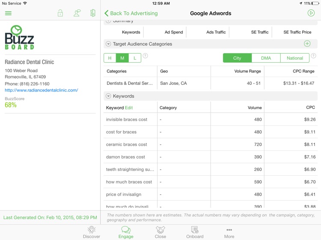
Task: Select the H competition level
Action: tap(110, 58)
